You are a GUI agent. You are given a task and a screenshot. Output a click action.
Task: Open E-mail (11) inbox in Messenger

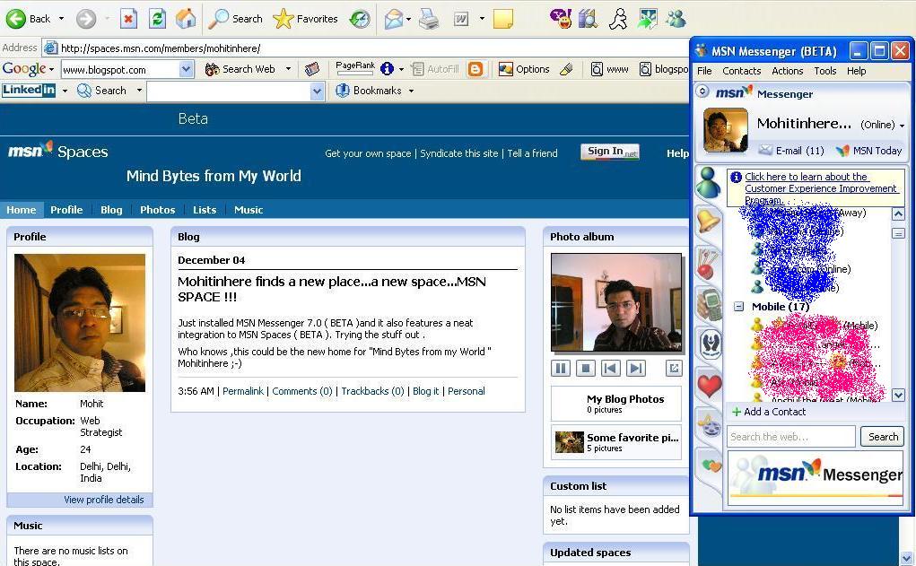[x=791, y=151]
